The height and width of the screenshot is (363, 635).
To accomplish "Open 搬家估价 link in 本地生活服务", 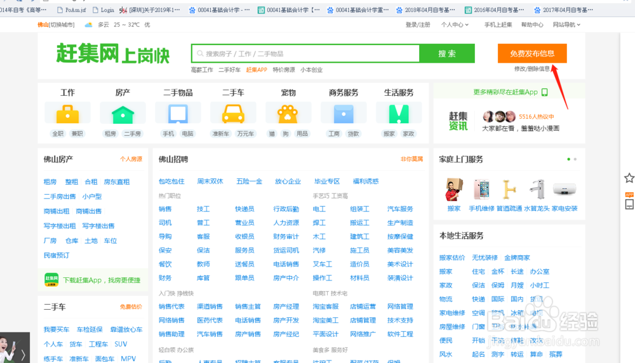I will pyautogui.click(x=452, y=258).
